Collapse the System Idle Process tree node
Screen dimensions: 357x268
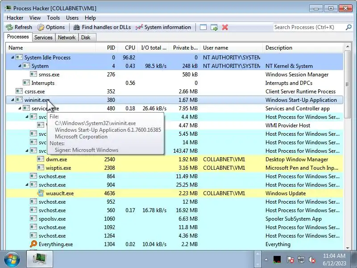click(12, 58)
